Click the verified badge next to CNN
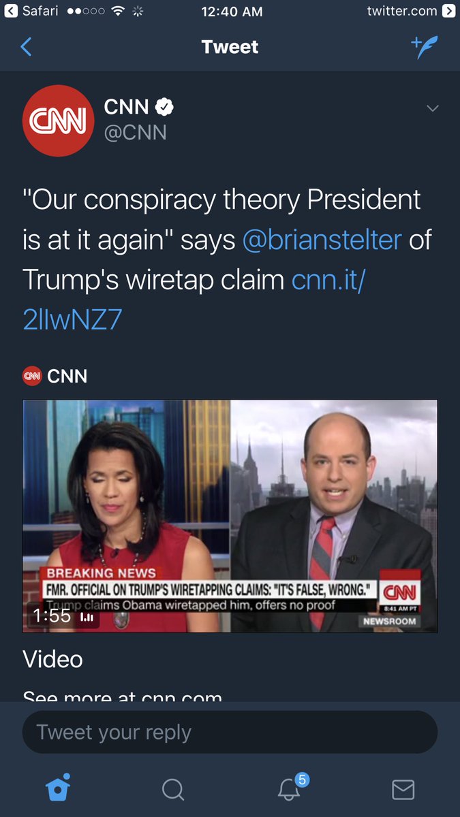460x817 pixels. (x=166, y=107)
